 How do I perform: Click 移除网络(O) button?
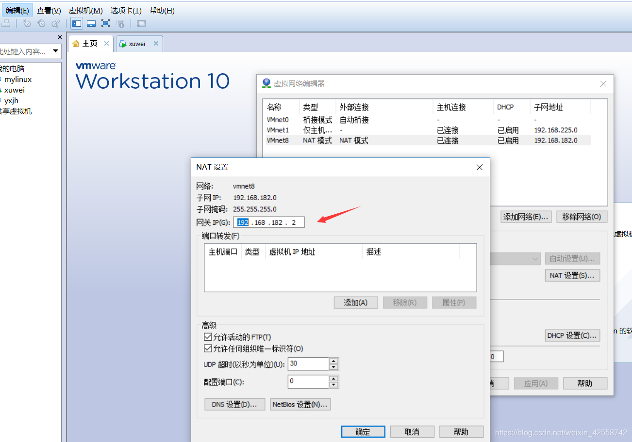tap(582, 217)
